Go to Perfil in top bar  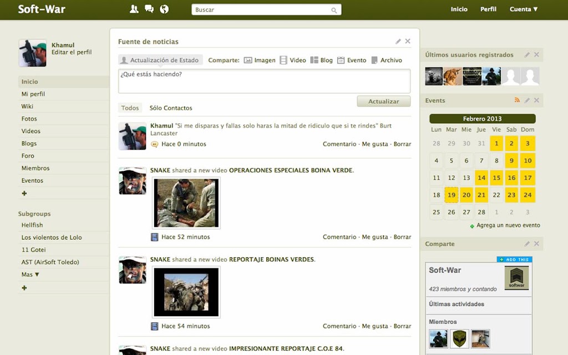488,9
